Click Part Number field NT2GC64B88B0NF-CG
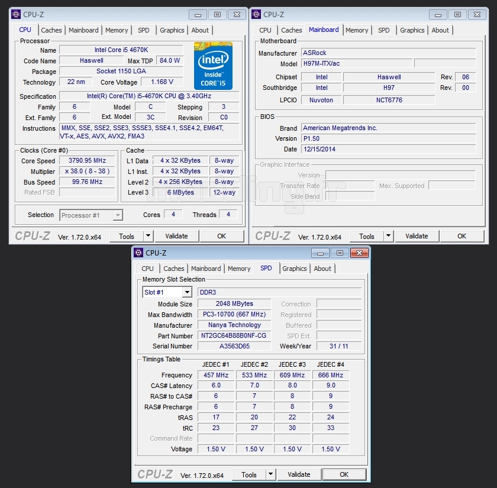497x488 pixels. pyautogui.click(x=234, y=335)
